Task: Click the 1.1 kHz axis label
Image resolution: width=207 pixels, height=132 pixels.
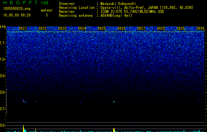Action: click(3, 43)
